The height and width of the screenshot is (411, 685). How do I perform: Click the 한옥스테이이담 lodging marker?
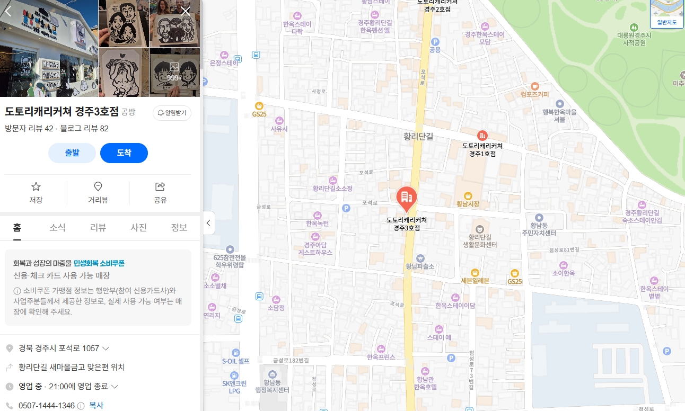[455, 297]
